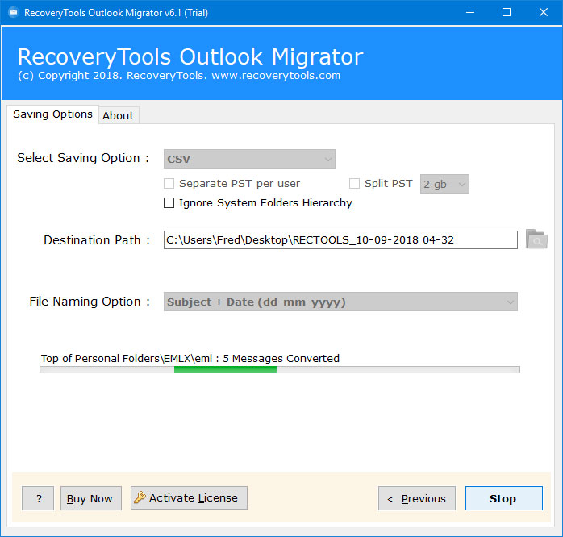Image resolution: width=563 pixels, height=537 pixels.
Task: Click the RecoveryTools app icon in title bar
Action: pyautogui.click(x=13, y=13)
